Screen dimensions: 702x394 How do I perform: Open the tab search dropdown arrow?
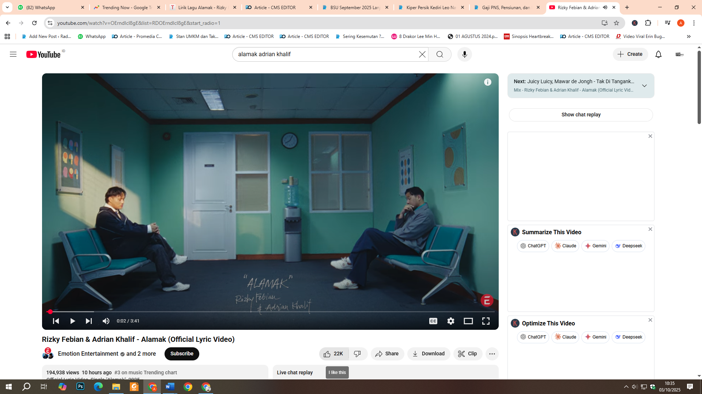[x=7, y=7]
